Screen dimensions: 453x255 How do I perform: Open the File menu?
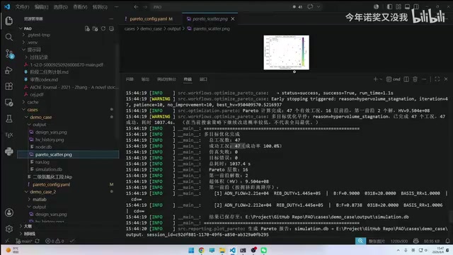(22, 6)
